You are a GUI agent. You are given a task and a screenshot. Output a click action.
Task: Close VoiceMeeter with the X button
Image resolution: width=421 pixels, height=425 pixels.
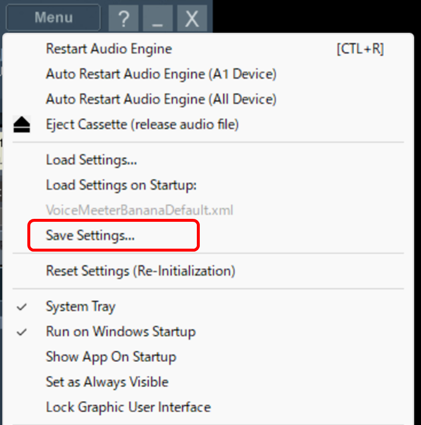tap(192, 19)
